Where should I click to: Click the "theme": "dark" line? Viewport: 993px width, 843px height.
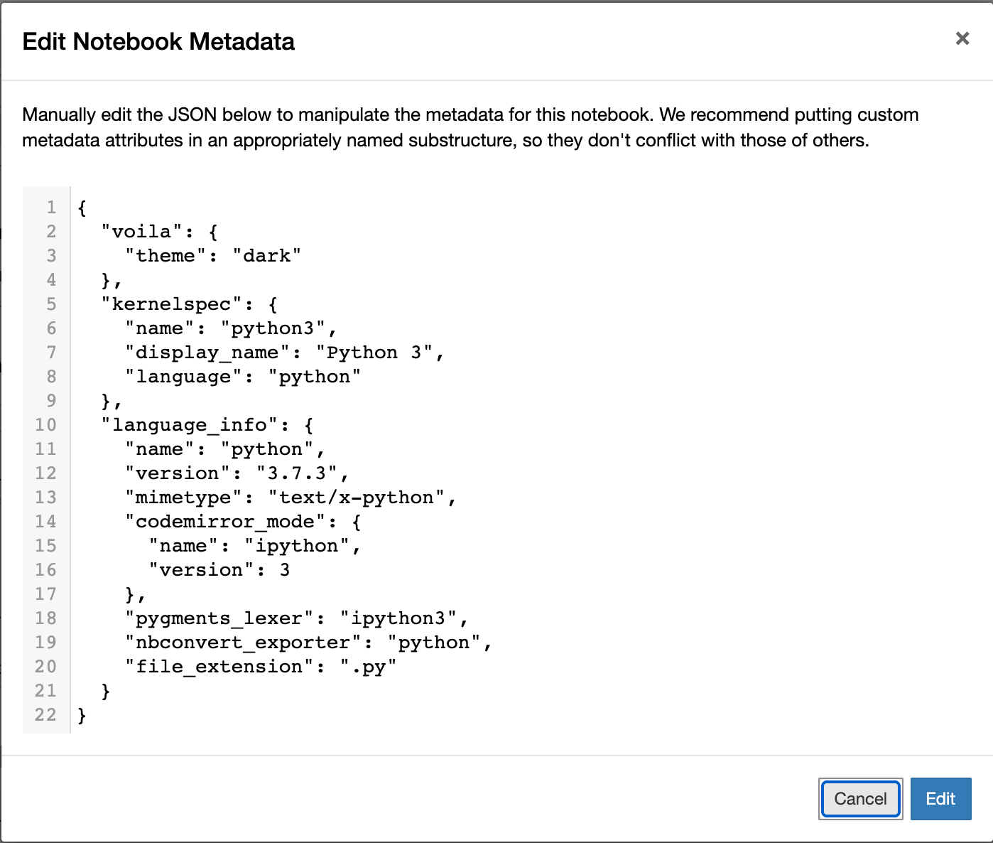coord(213,256)
